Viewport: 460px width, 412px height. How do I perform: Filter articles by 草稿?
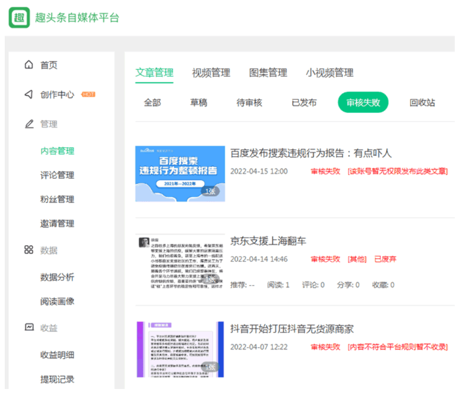(x=199, y=102)
